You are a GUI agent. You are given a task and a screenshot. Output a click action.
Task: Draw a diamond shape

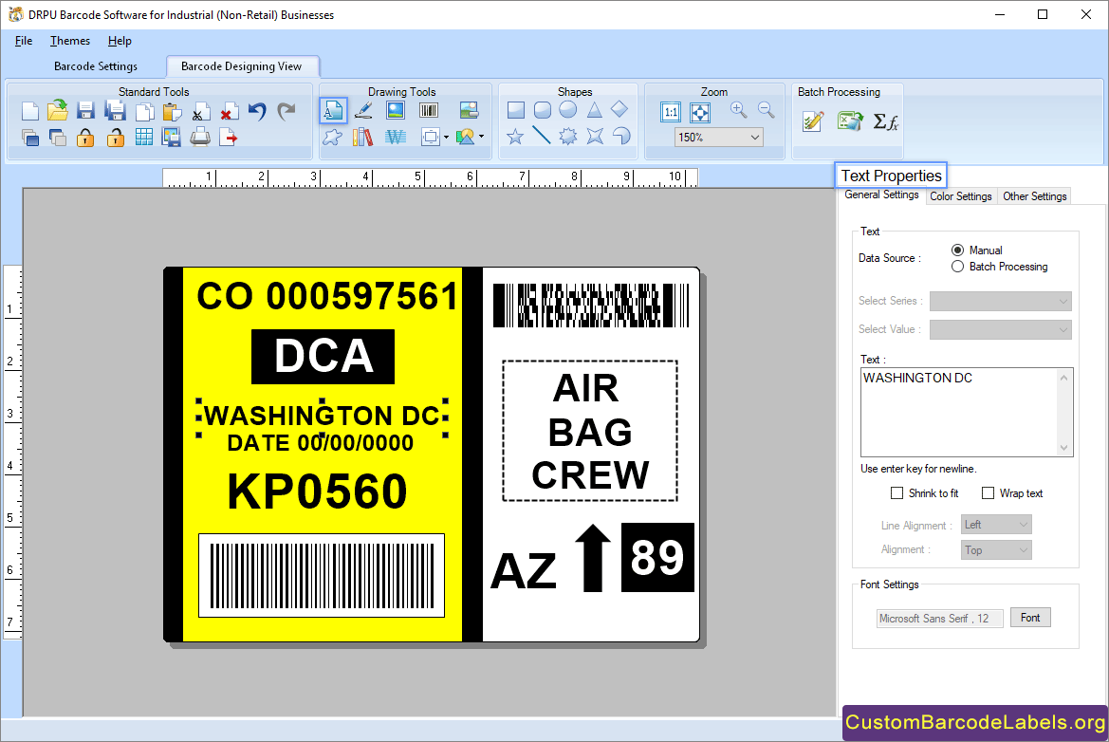(619, 109)
